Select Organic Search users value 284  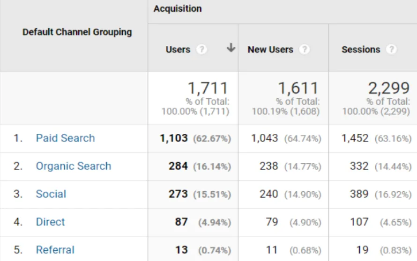point(178,166)
